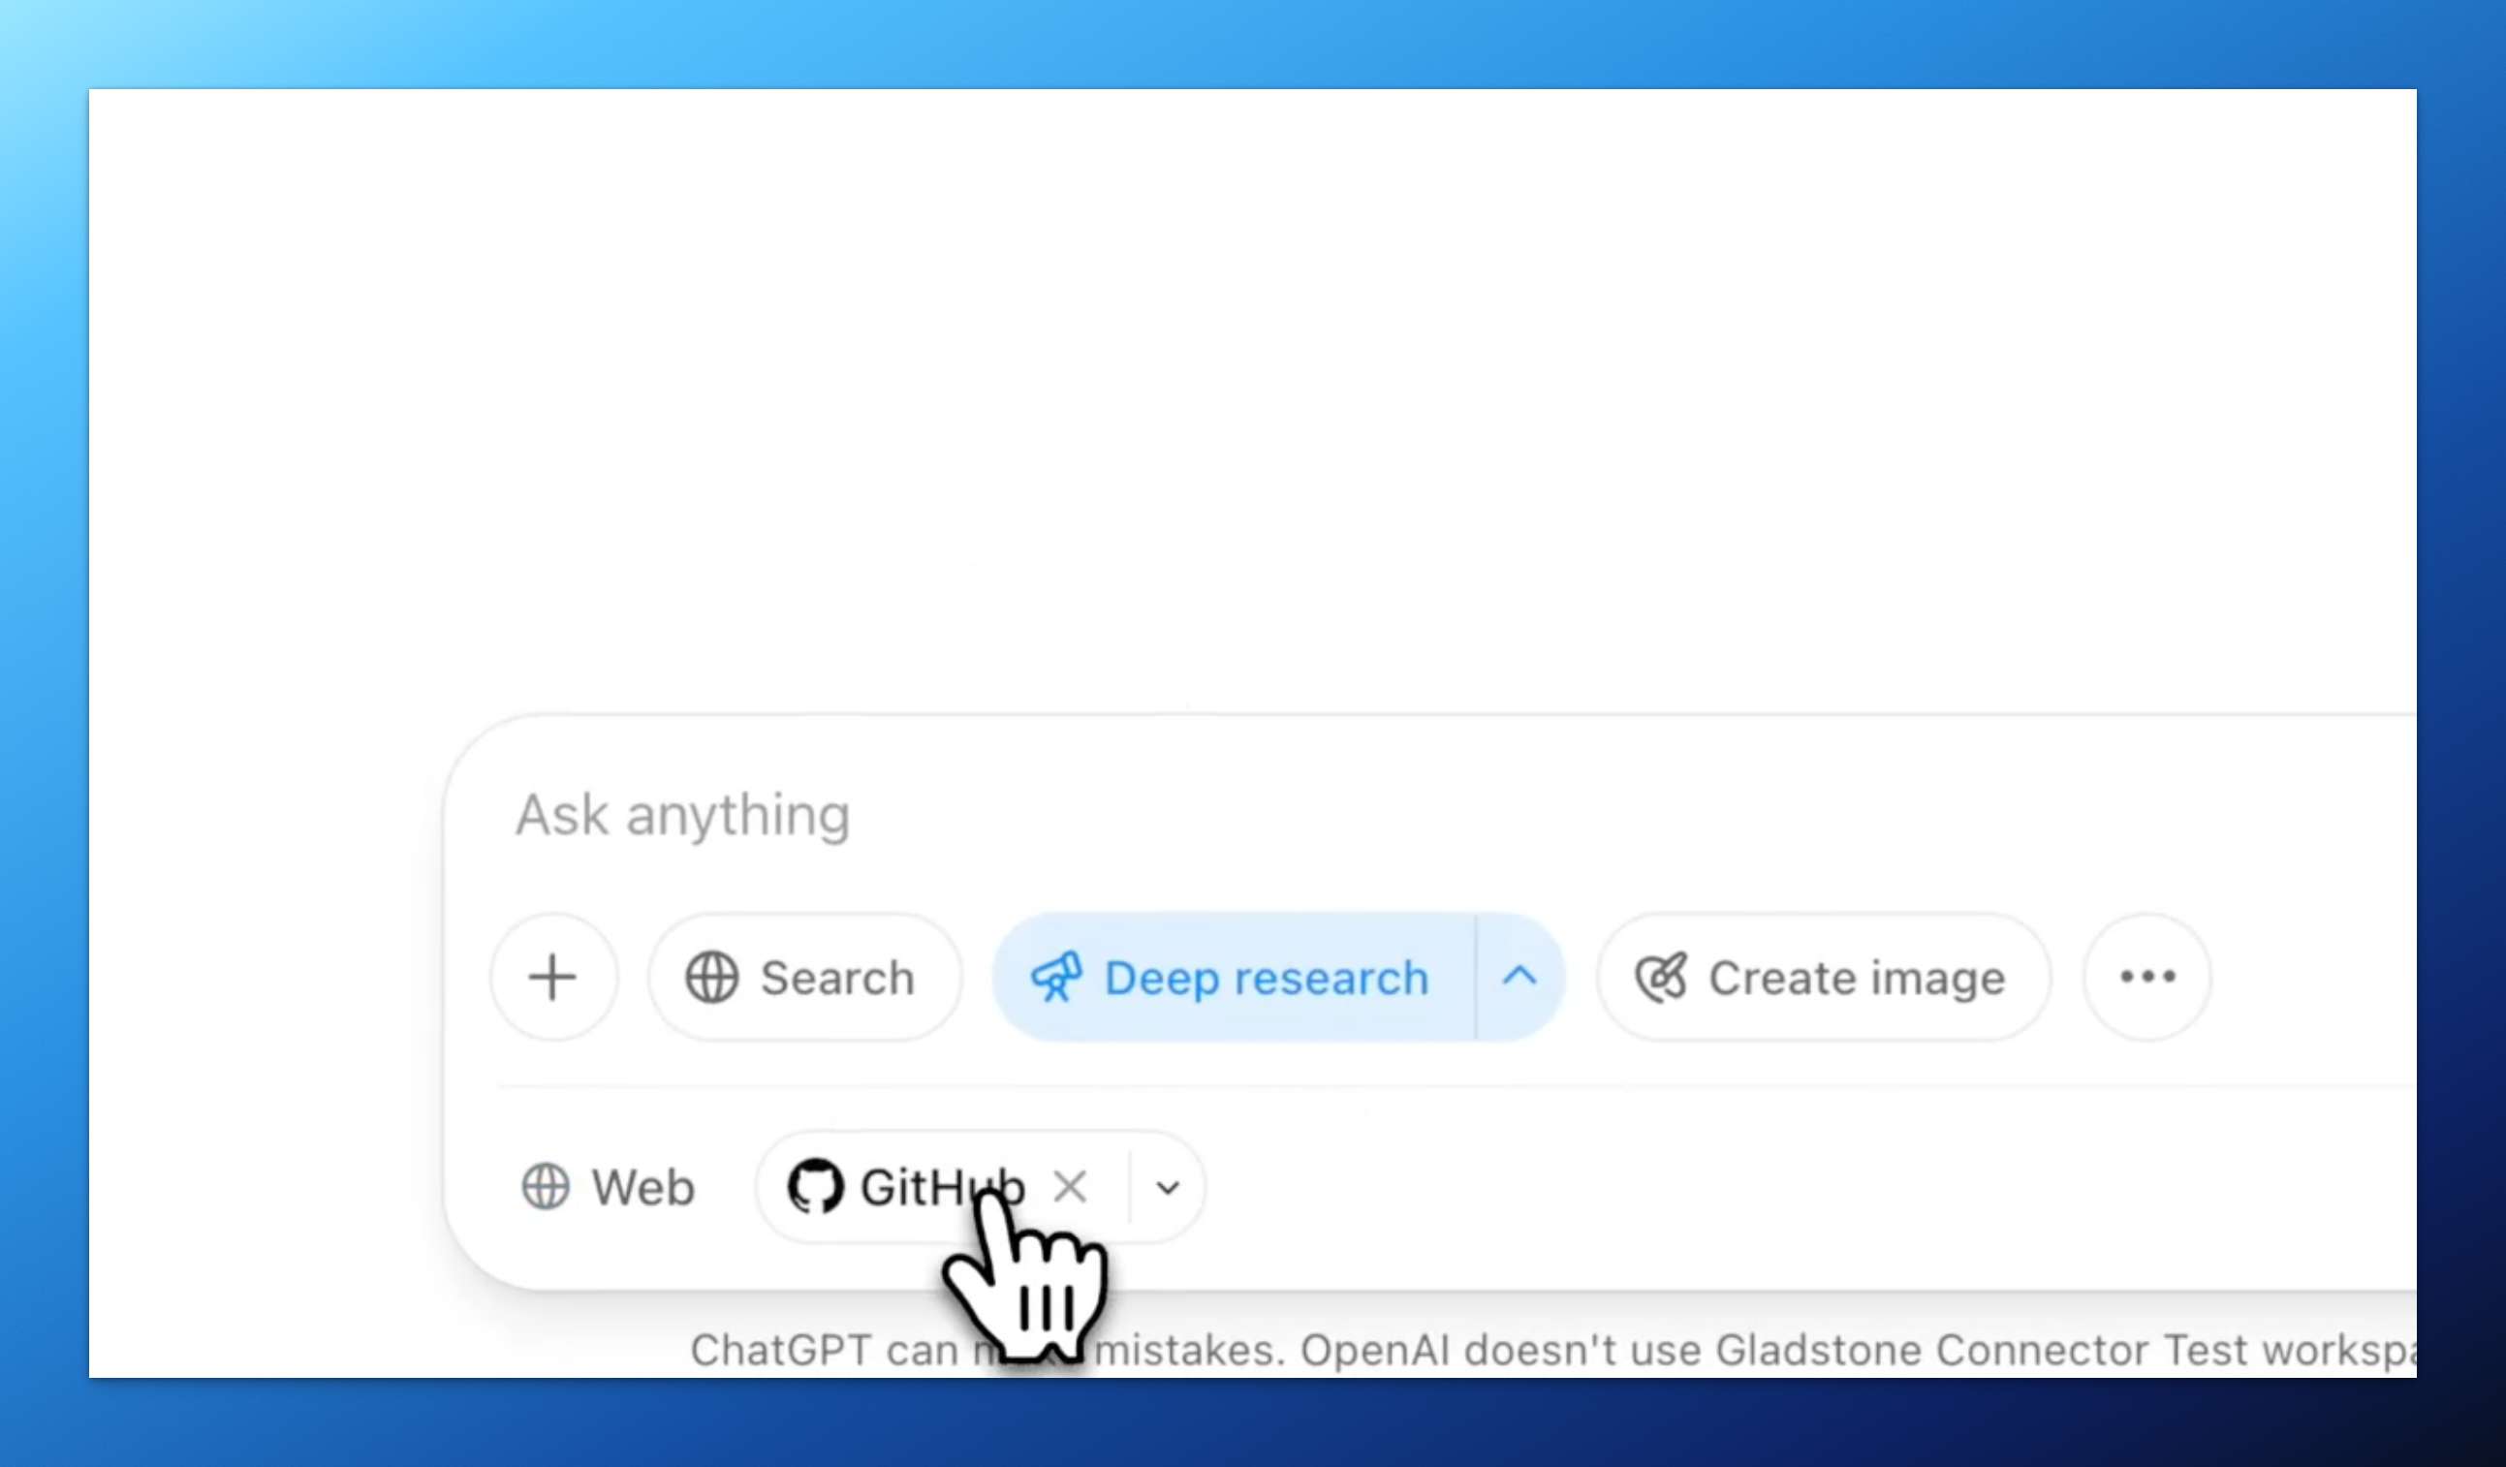The height and width of the screenshot is (1467, 2506).
Task: Disable the Deep research mode pill
Action: click(x=1235, y=977)
